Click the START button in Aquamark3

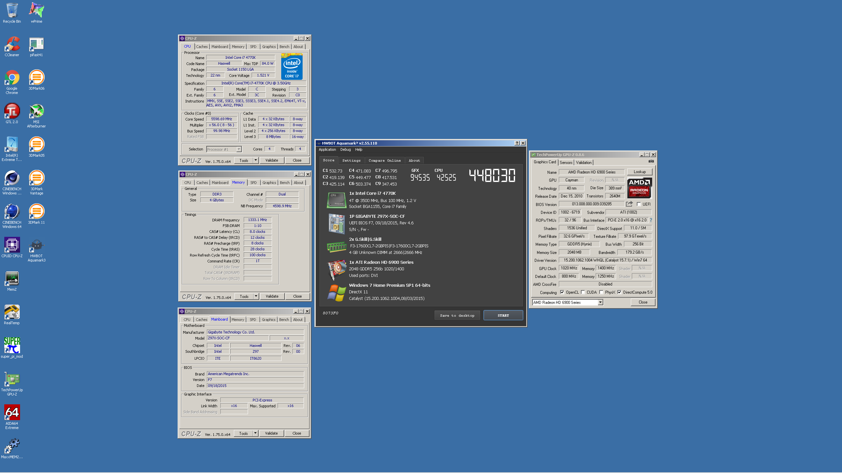click(x=503, y=315)
